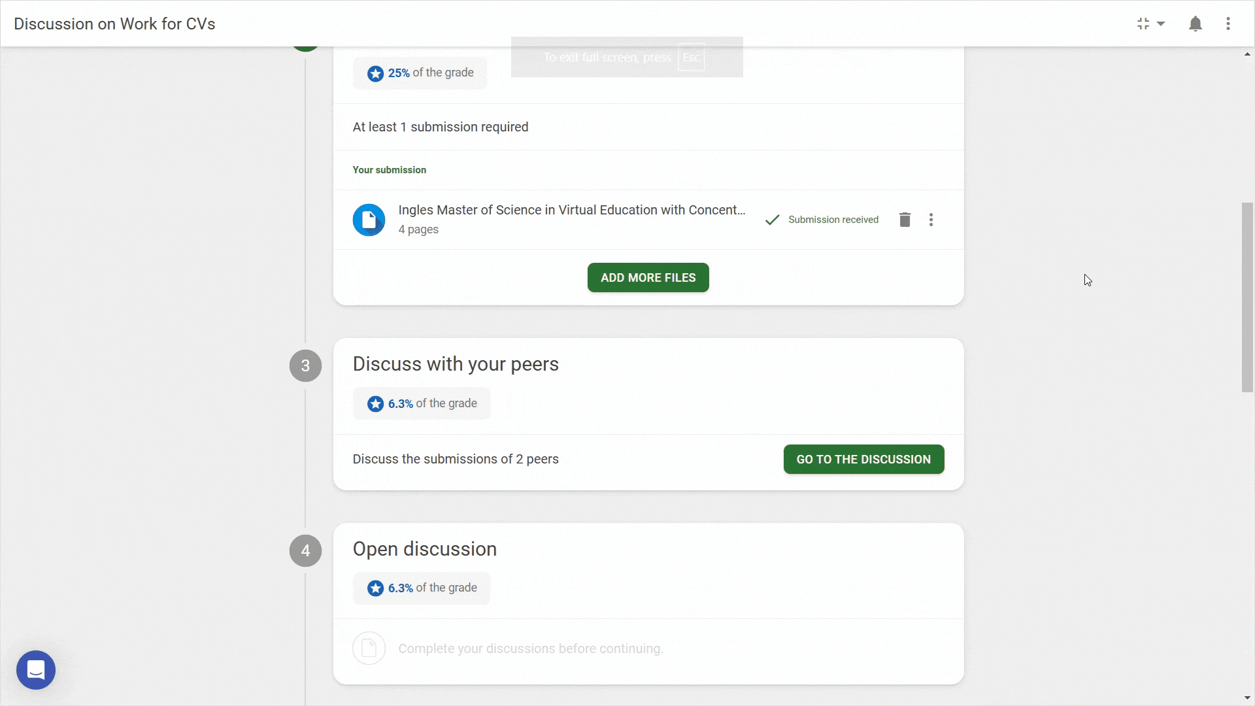Click the step 4 circle marker
The image size is (1255, 706).
[x=305, y=550]
